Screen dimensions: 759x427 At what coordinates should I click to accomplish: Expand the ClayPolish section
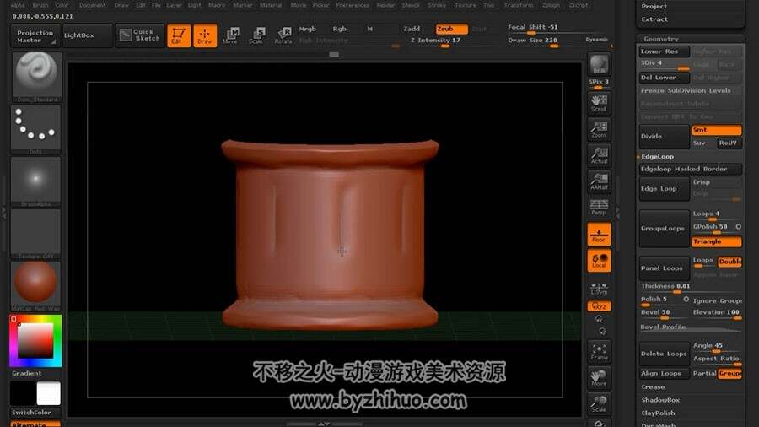(658, 413)
